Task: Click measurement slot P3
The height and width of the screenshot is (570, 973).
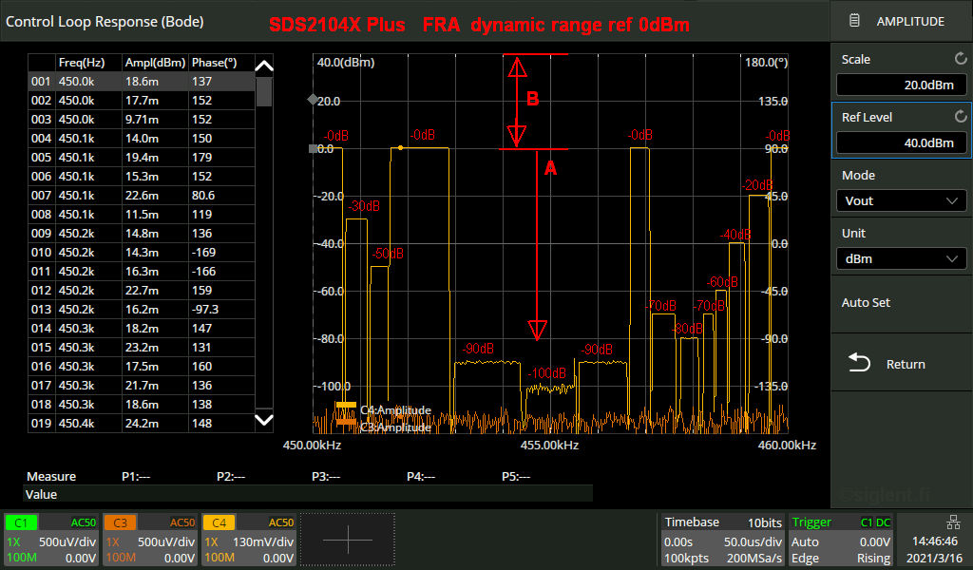Action: pos(326,476)
